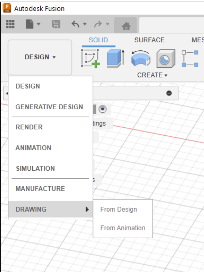Viewport: 204px width, 272px height.
Task: Switch to the SOLID tab
Action: tap(98, 40)
